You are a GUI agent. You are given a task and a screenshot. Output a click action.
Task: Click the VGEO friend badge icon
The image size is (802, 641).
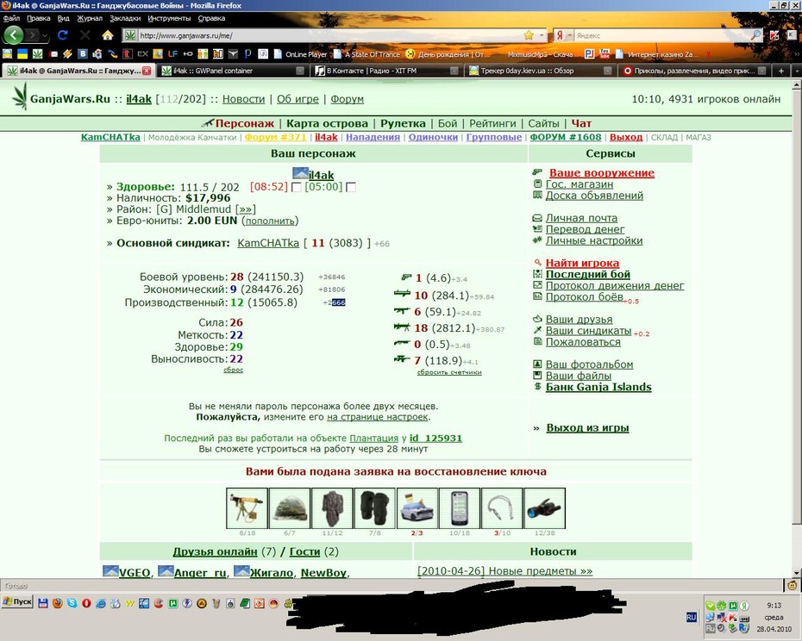click(x=110, y=571)
